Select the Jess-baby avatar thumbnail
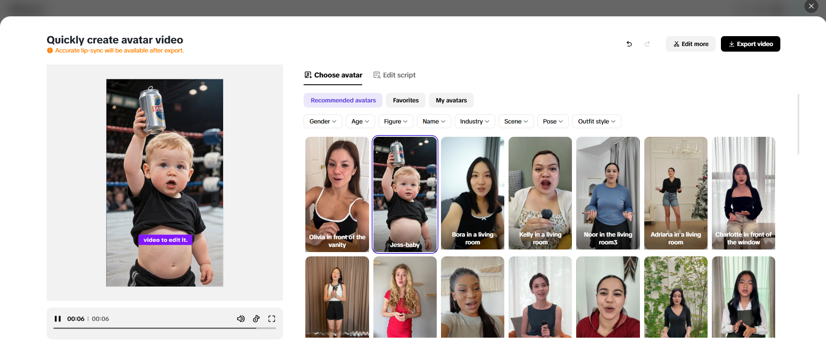The image size is (826, 348). pyautogui.click(x=405, y=194)
